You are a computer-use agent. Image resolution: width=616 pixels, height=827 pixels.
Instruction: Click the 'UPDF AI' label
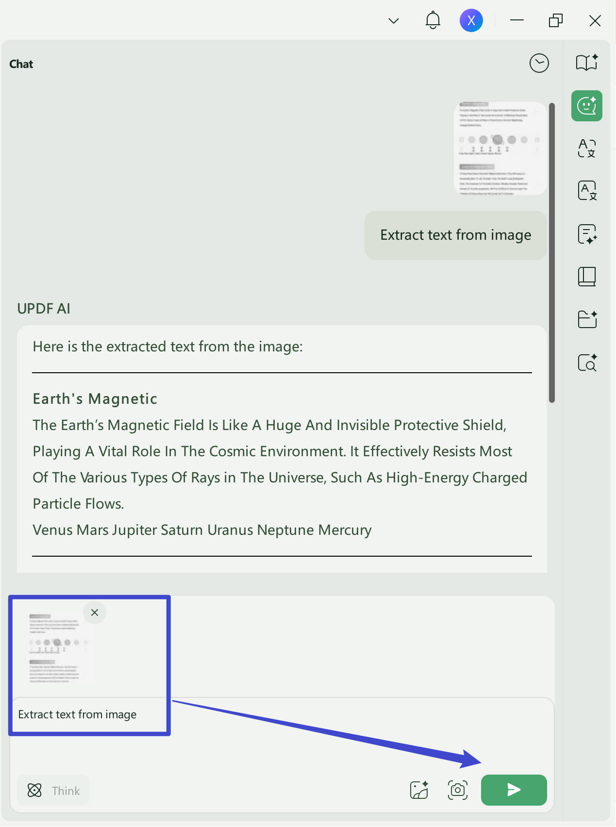click(44, 309)
